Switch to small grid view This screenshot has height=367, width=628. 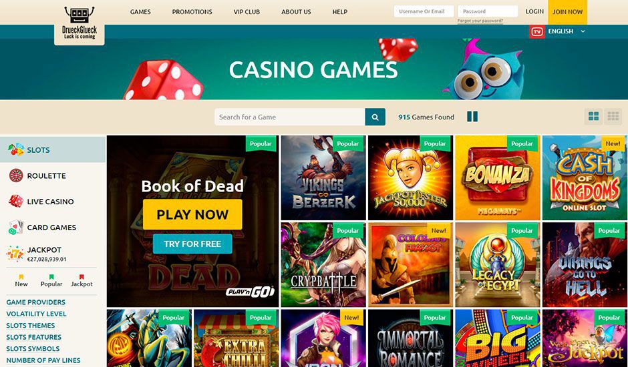pyautogui.click(x=613, y=117)
